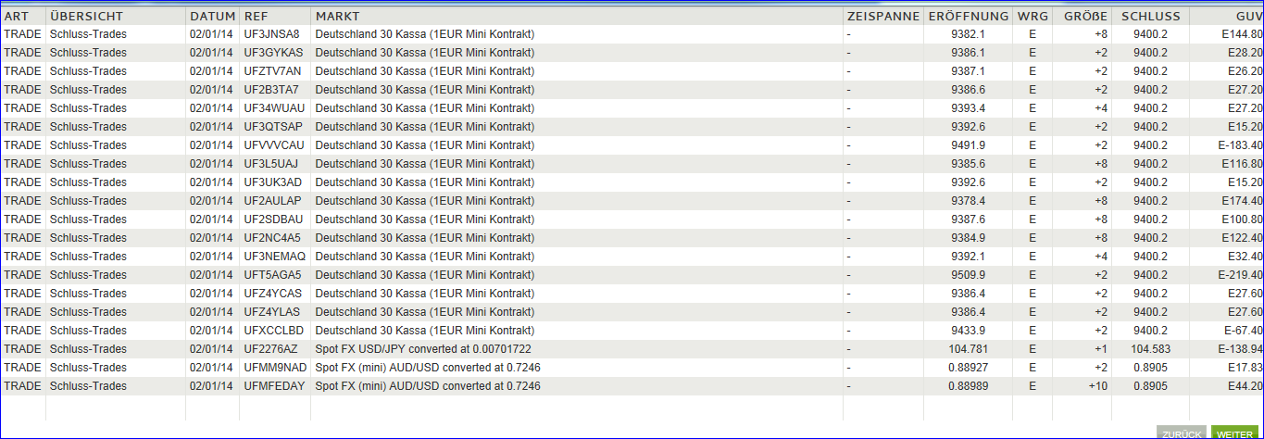The image size is (1264, 439).
Task: Click profit value E174.40
Action: point(1243,201)
